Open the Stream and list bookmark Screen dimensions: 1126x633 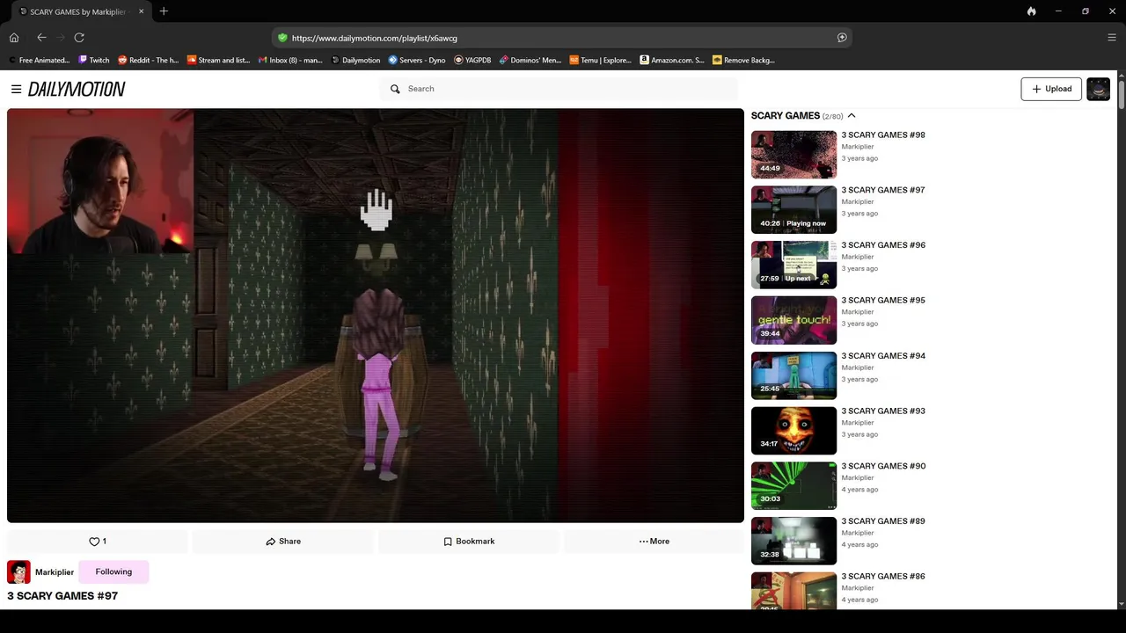219,61
